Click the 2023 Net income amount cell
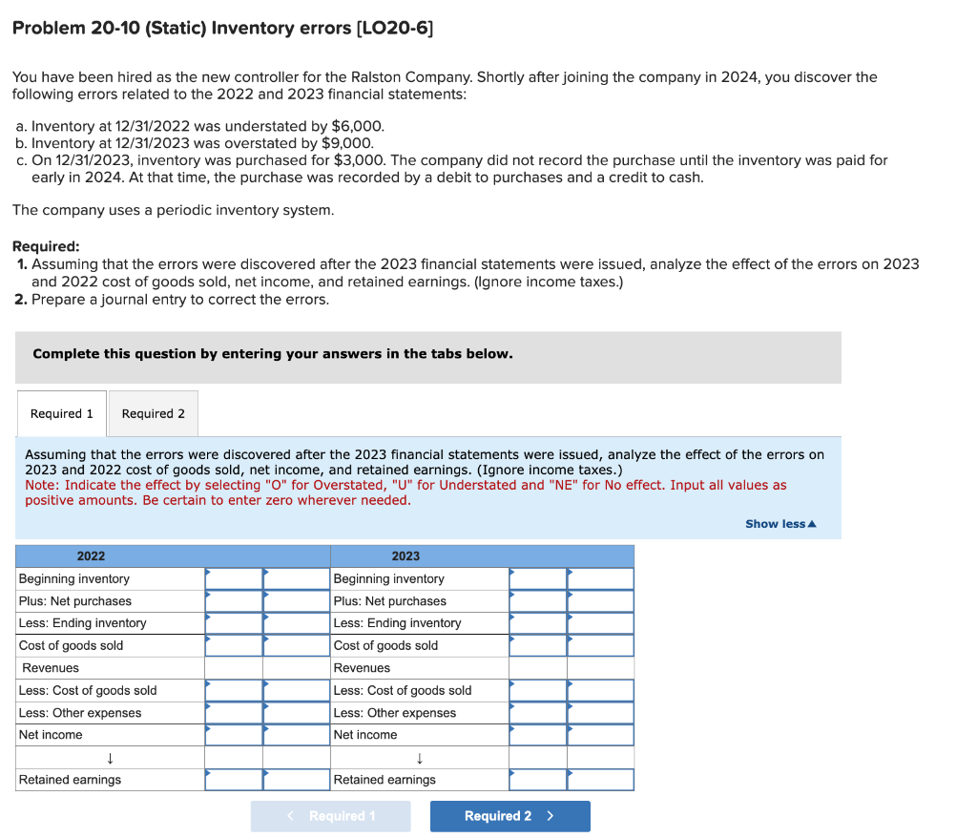The width and height of the screenshot is (977, 838). coord(600,734)
